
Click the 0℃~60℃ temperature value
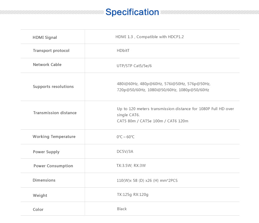pos(126,137)
